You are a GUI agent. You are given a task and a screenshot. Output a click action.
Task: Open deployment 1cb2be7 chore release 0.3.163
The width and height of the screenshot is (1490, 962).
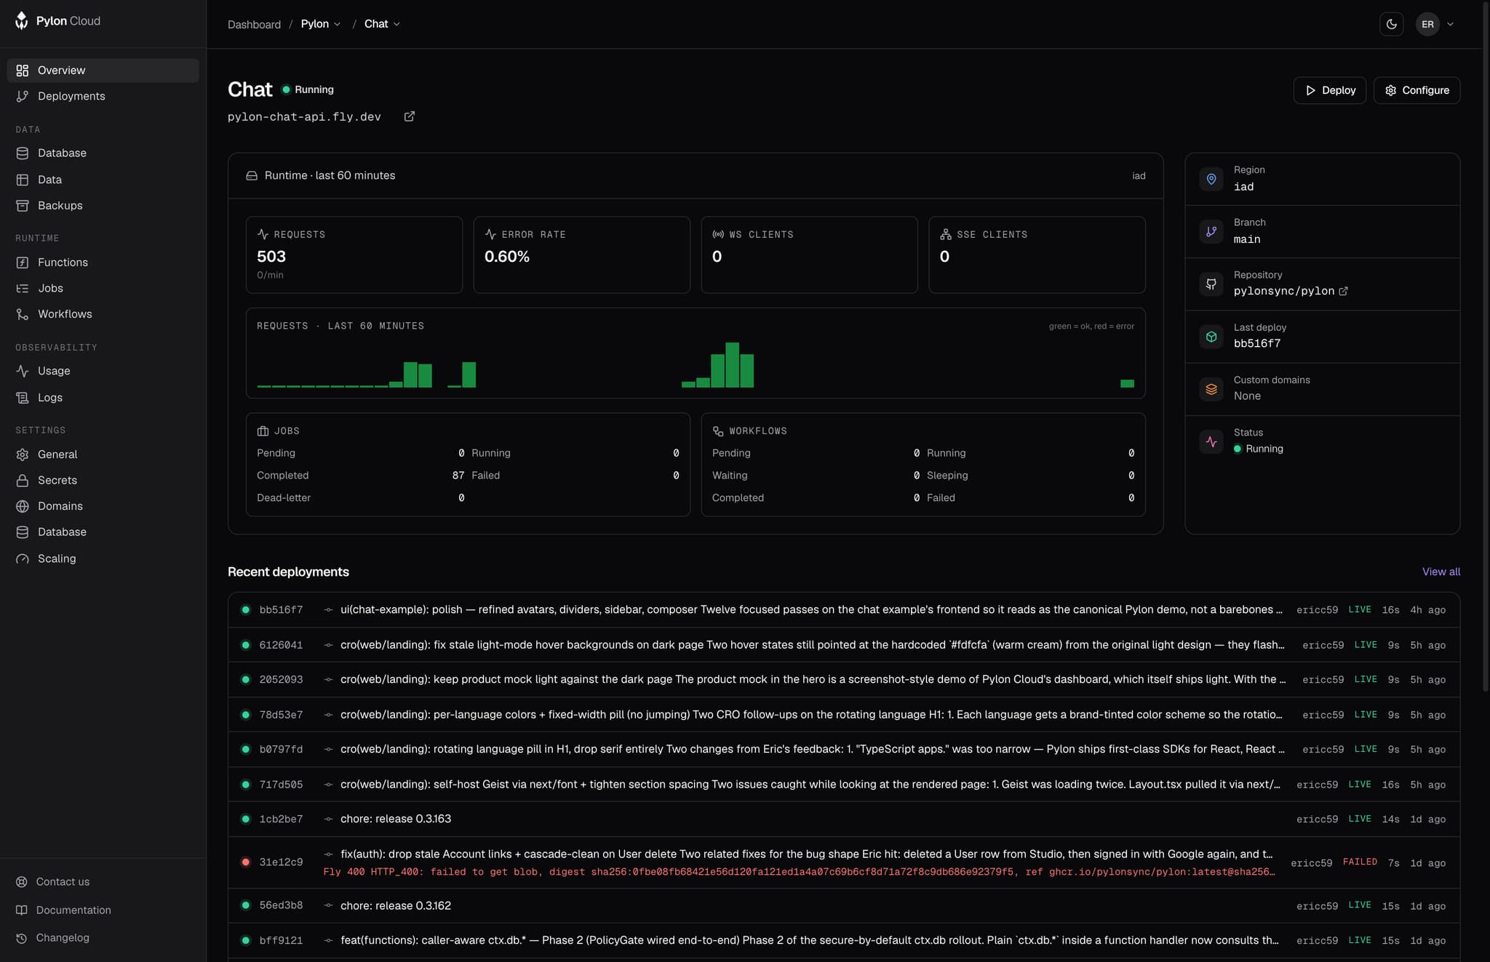(843, 819)
